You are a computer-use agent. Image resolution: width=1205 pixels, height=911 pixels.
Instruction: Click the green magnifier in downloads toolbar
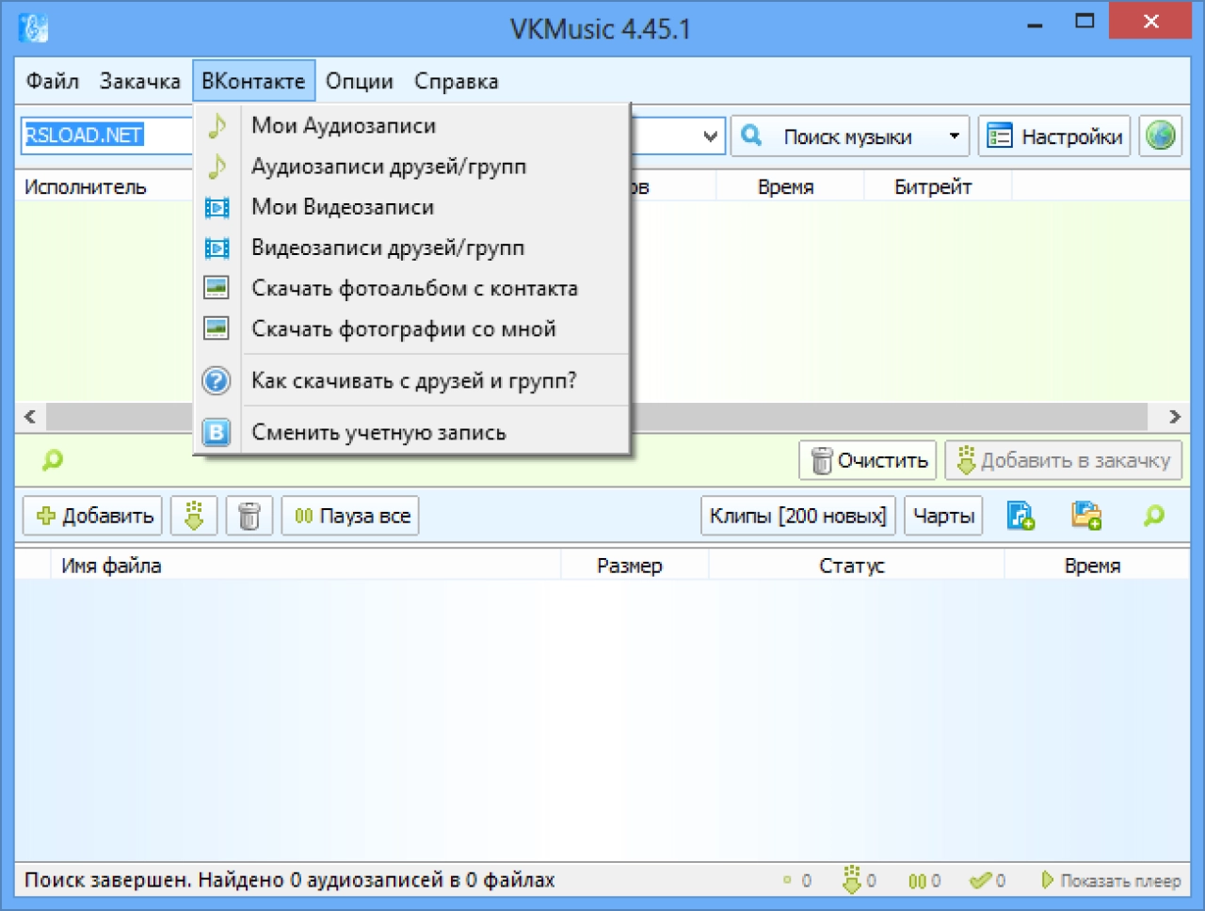coord(1153,515)
